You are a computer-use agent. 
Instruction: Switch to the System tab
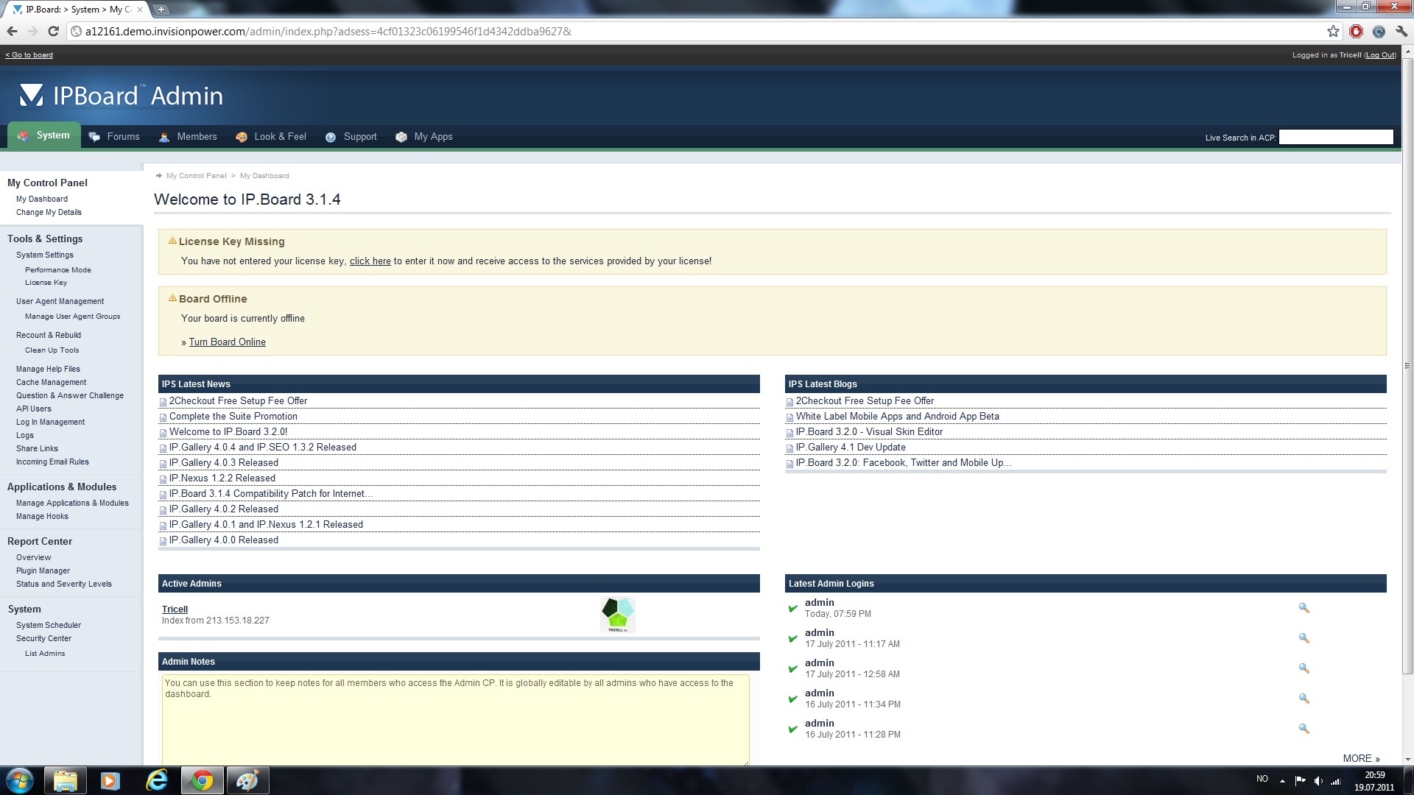click(x=44, y=135)
